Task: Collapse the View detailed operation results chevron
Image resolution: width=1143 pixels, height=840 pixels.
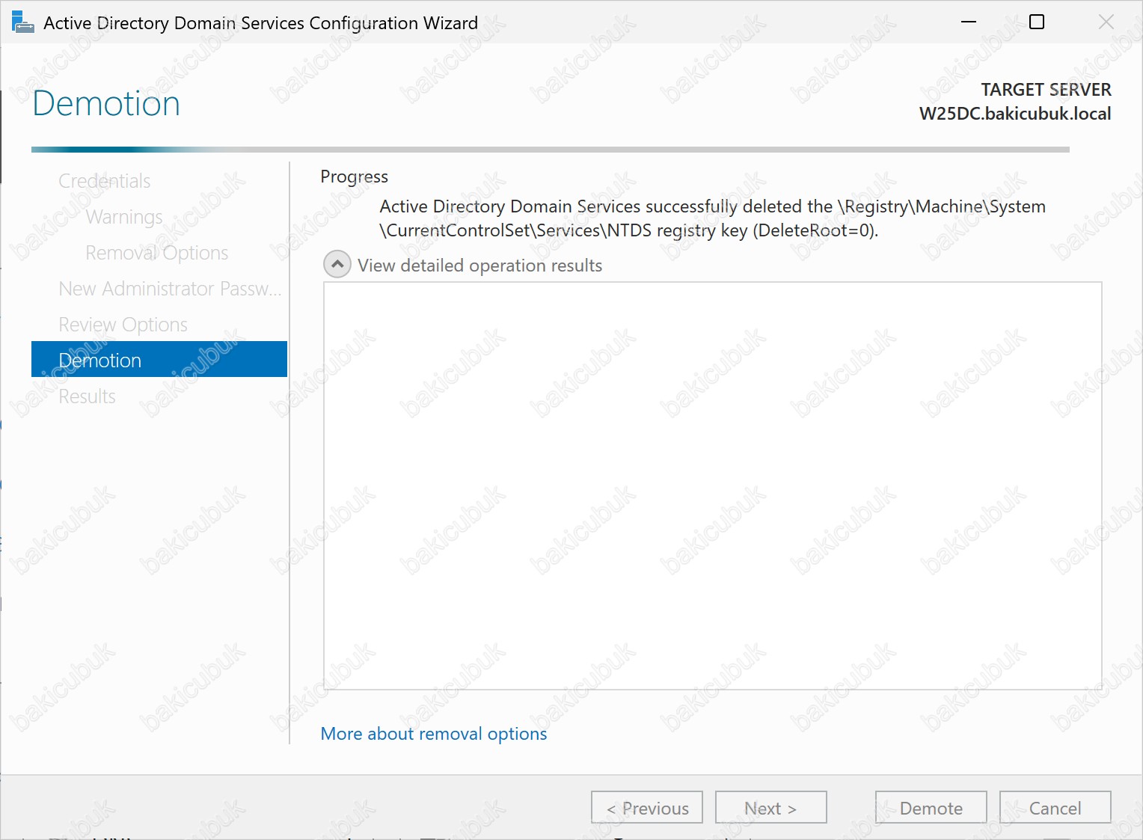Action: pyautogui.click(x=337, y=264)
